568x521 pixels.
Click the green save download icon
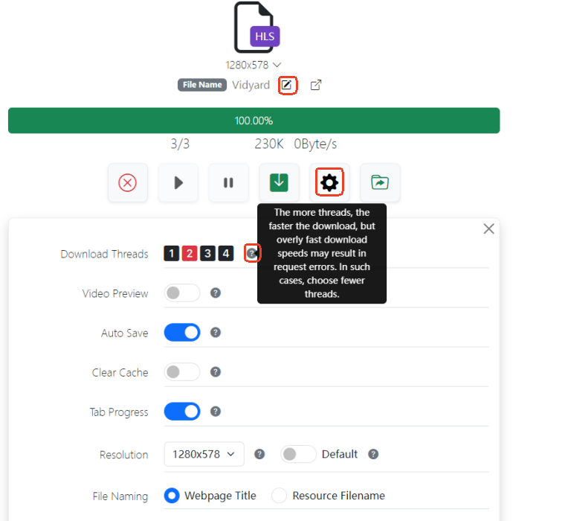click(279, 183)
